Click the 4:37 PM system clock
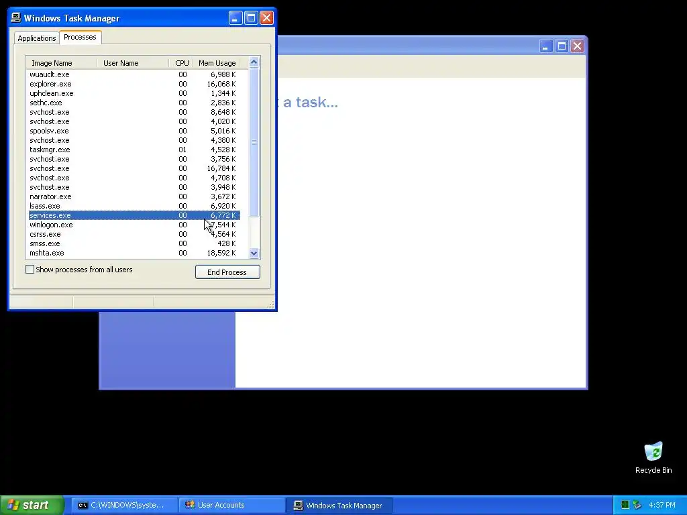687x515 pixels. click(662, 506)
